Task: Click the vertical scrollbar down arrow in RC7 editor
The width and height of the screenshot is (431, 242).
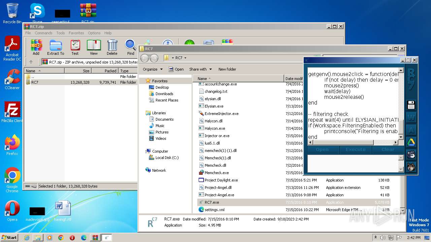Action: coord(401,137)
